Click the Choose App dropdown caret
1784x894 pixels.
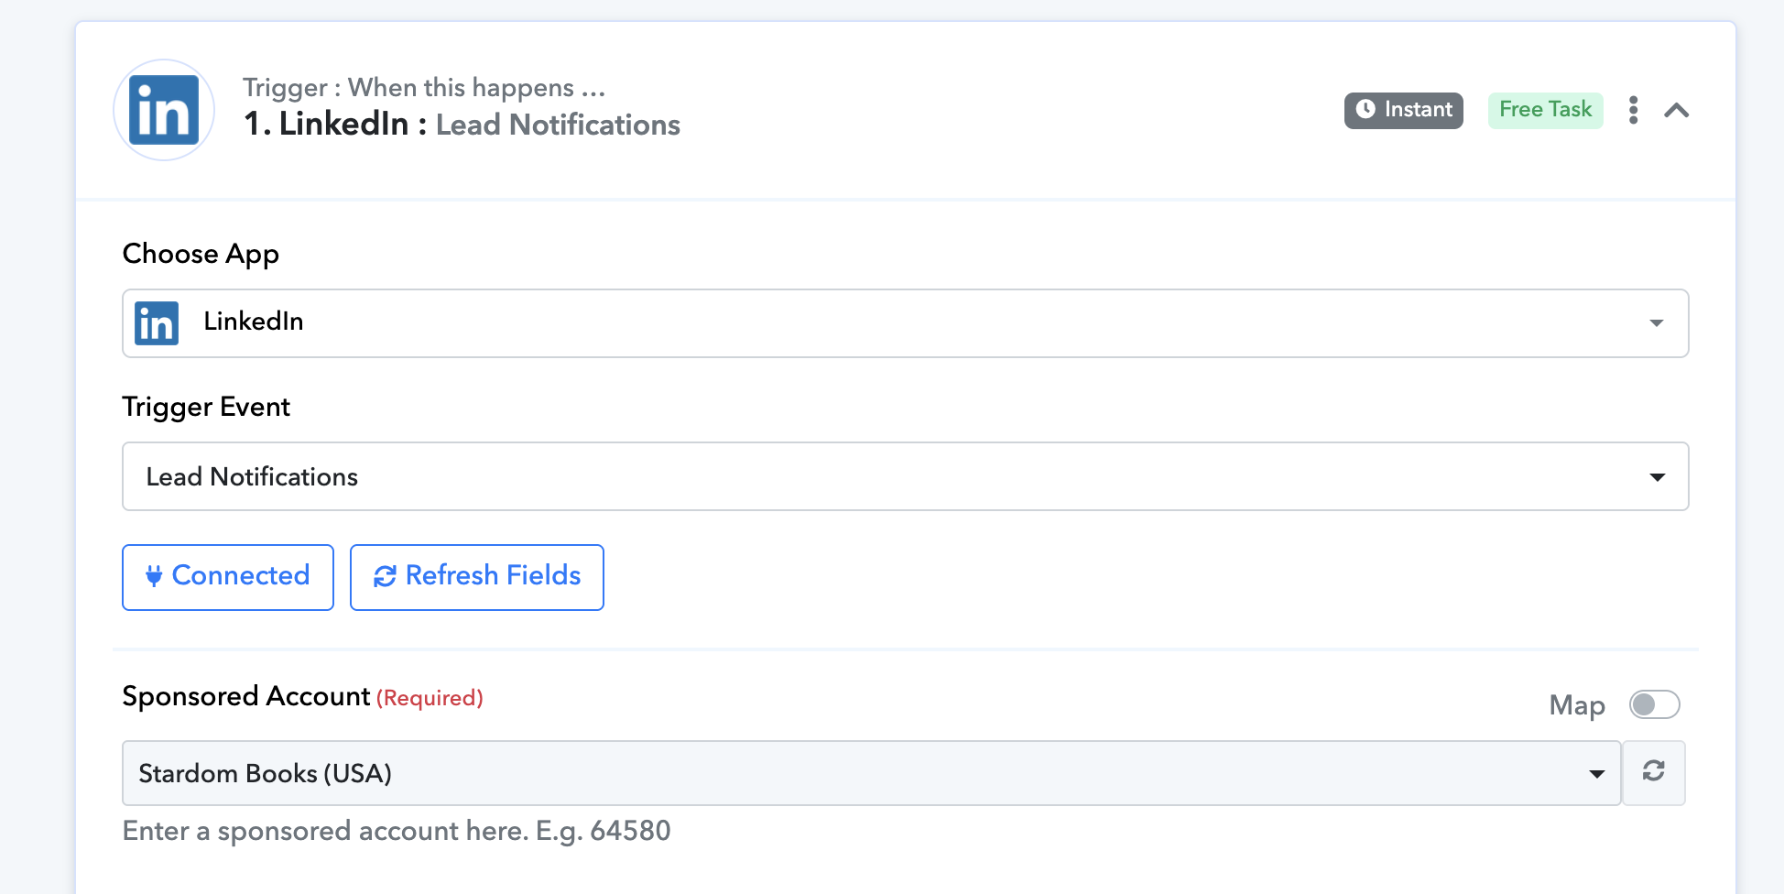point(1656,323)
